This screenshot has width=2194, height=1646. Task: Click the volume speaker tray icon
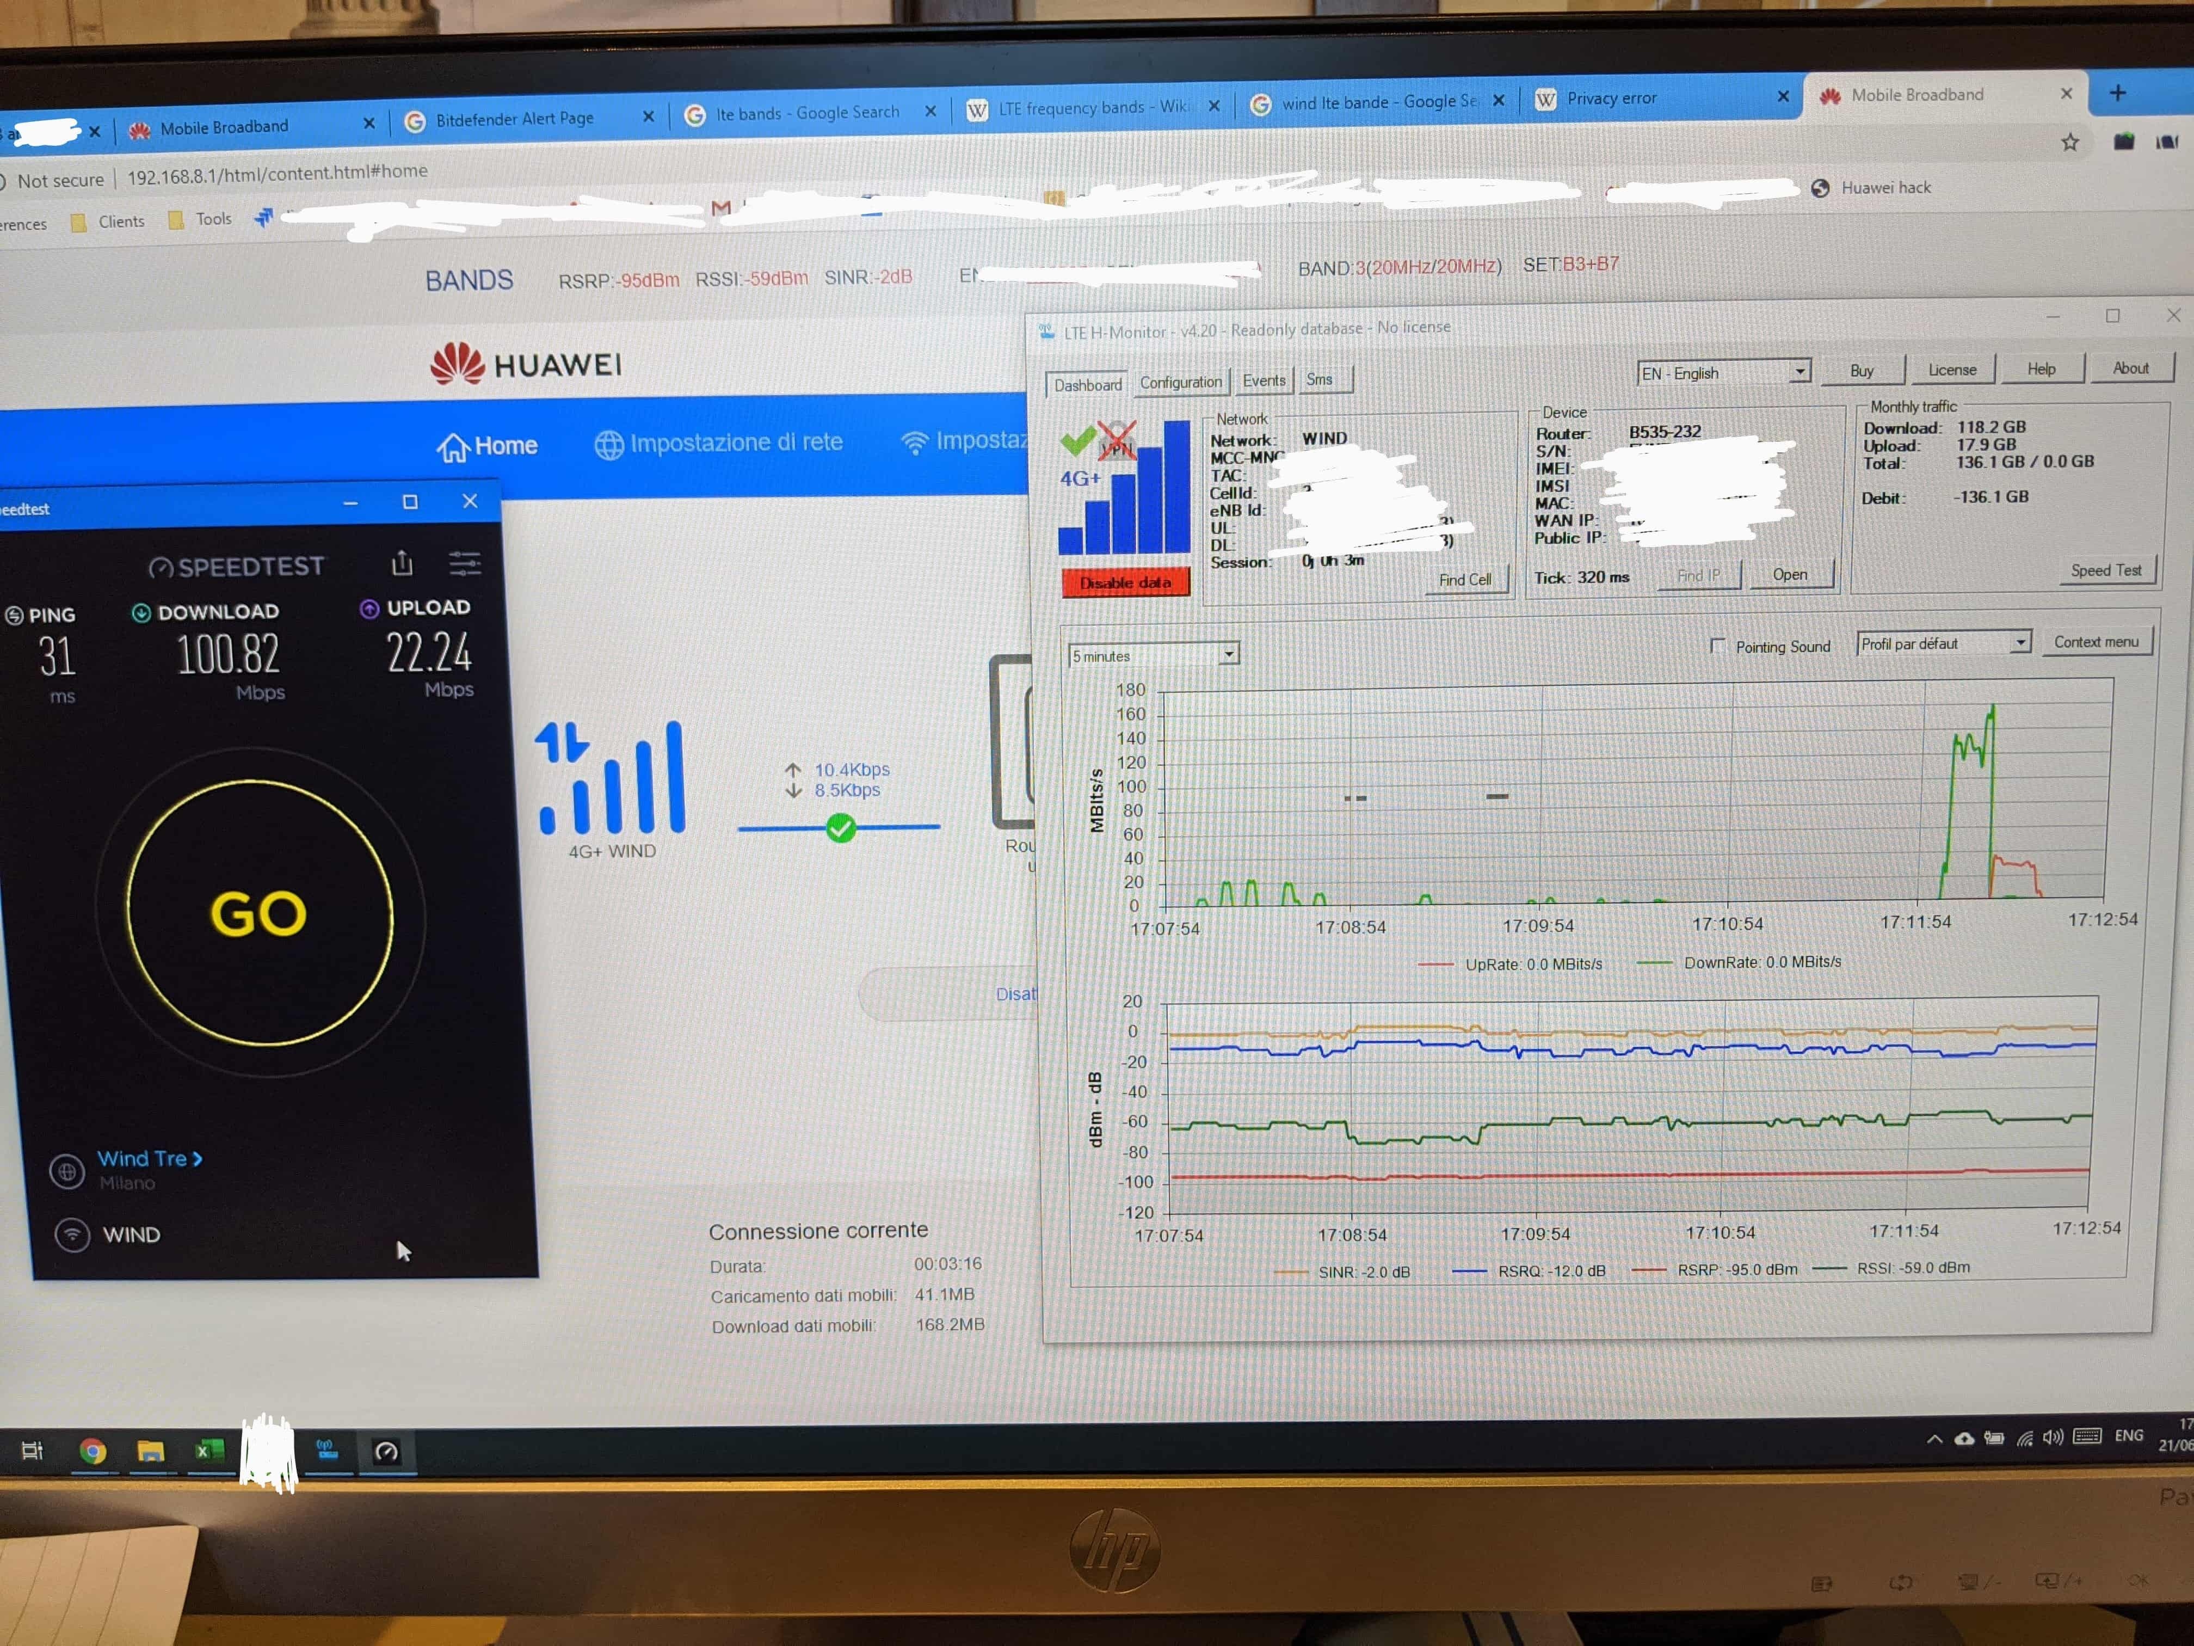[2052, 1436]
